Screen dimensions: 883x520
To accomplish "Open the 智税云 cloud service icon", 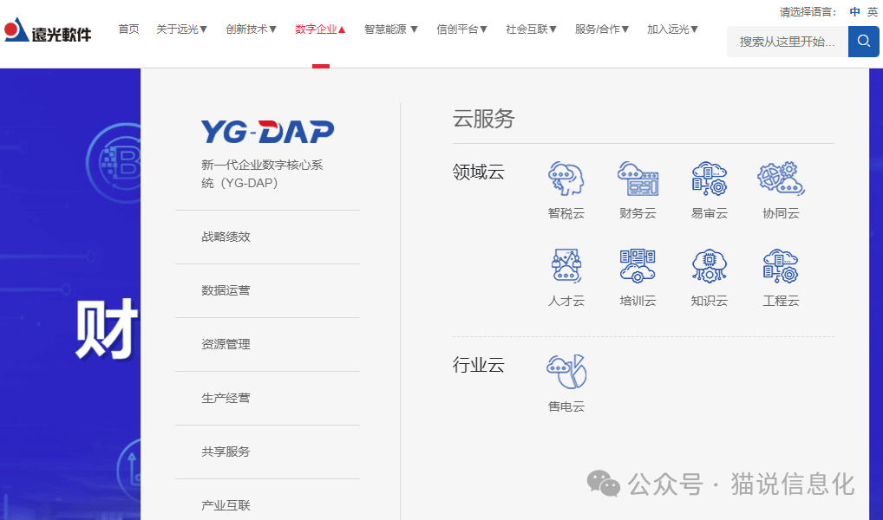I will tap(566, 179).
